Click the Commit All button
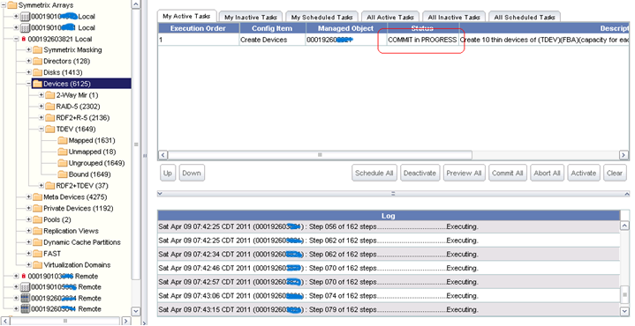This screenshot has width=635, height=326. pos(508,173)
